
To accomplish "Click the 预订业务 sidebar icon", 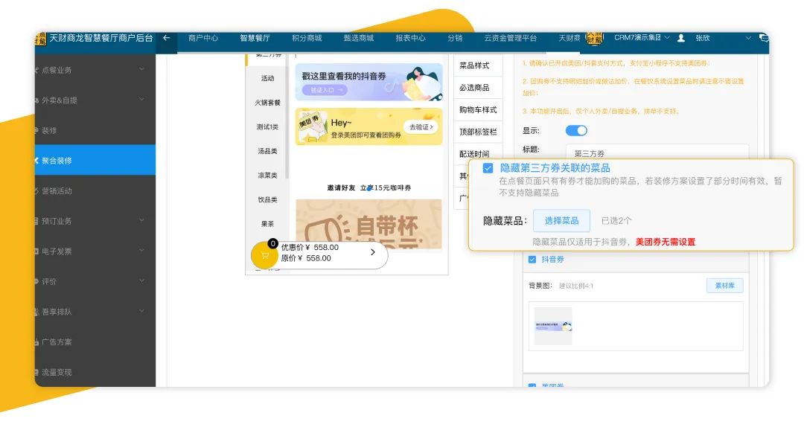I will pyautogui.click(x=36, y=221).
